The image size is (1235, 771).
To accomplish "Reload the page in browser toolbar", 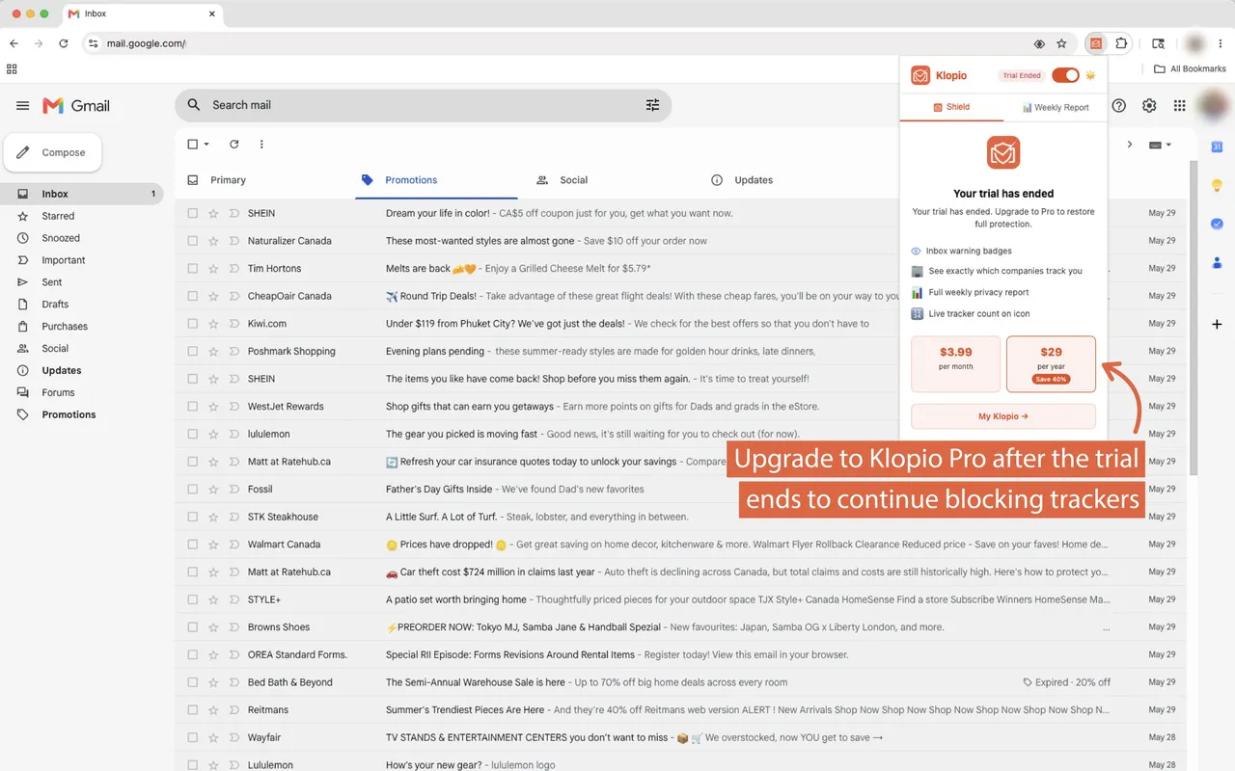I will pos(64,43).
